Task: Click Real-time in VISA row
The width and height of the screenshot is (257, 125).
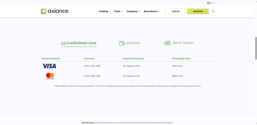Action: coord(177,66)
